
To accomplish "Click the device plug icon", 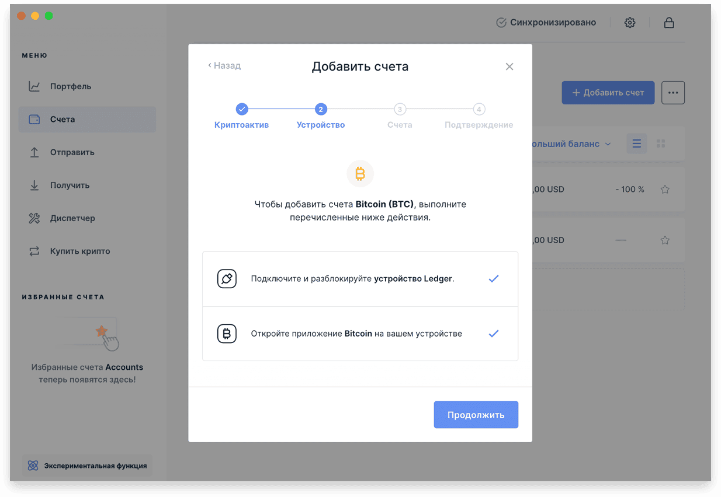I will pyautogui.click(x=227, y=279).
